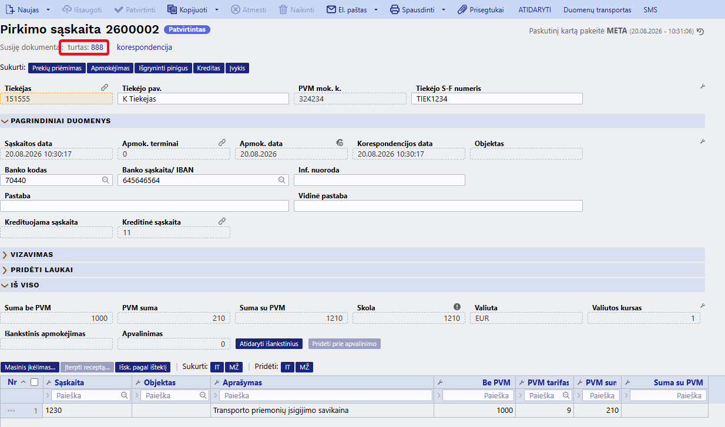725x427 pixels.
Task: Select ATIDARYTI in the top toolbar
Action: click(535, 10)
